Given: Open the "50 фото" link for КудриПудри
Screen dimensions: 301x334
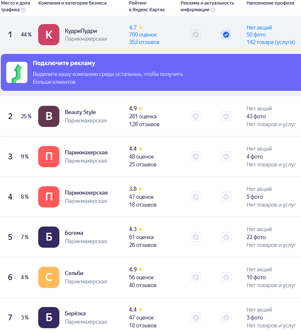Looking at the screenshot, I should point(256,35).
